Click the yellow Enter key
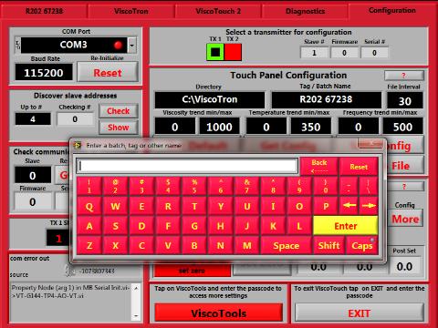Image resolution: width=438 pixels, height=328 pixels. 346,226
